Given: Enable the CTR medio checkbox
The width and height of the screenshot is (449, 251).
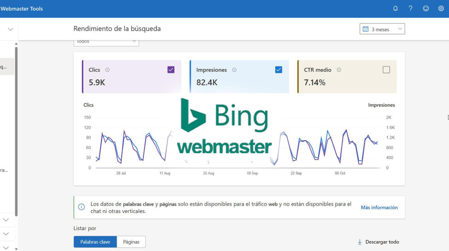Looking at the screenshot, I should [x=386, y=70].
